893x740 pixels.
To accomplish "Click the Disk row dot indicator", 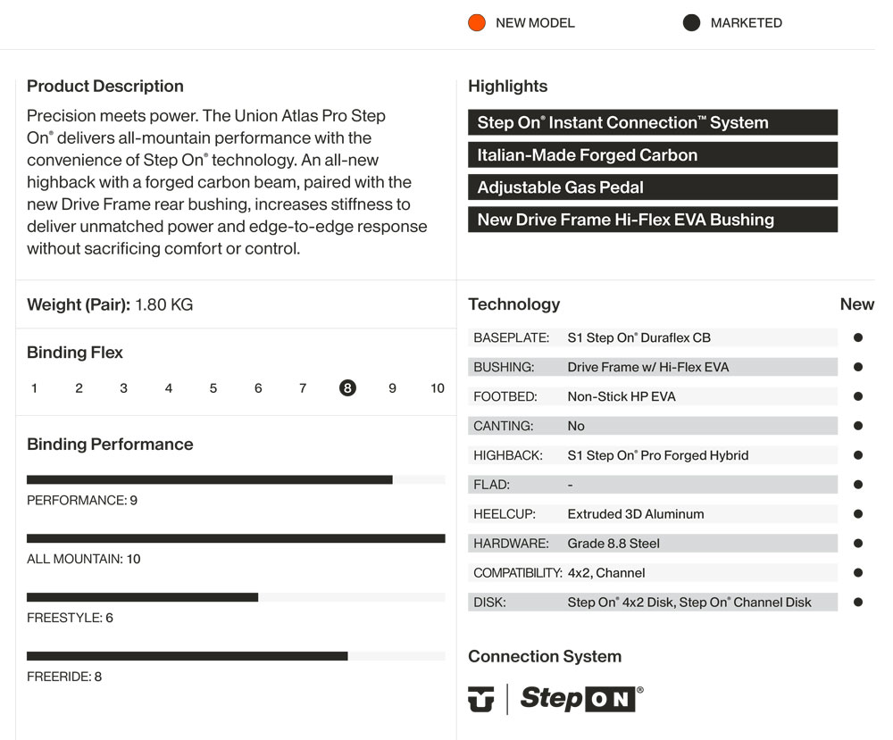I will pyautogui.click(x=858, y=603).
